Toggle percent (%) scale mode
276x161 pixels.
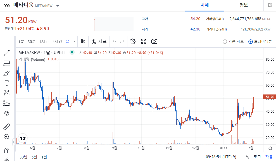[x=248, y=157]
